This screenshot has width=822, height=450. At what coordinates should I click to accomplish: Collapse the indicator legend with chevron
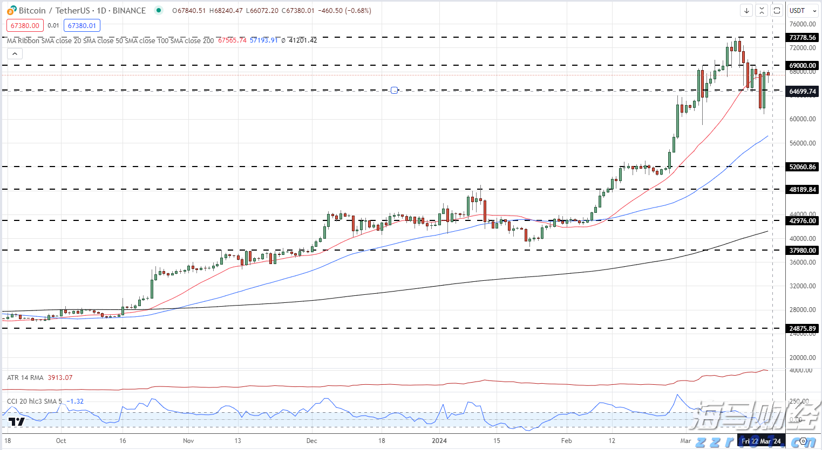coord(15,53)
